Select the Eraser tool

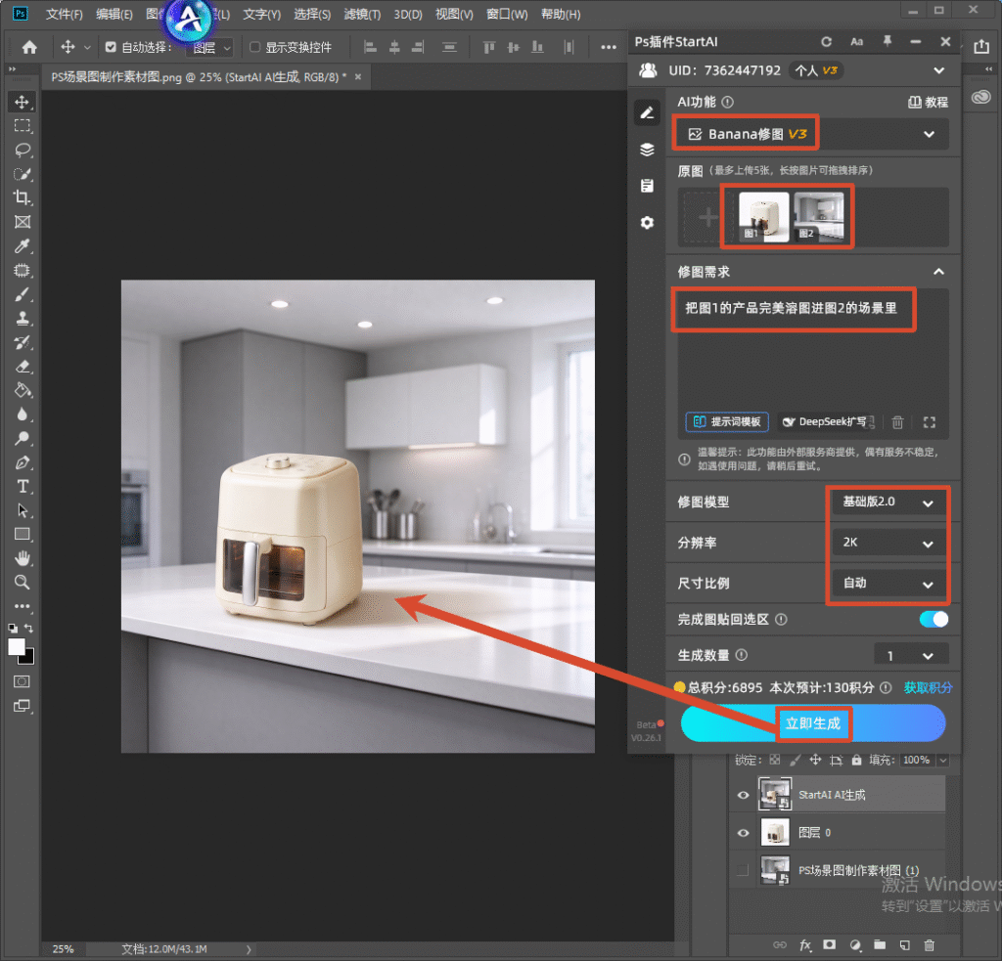(23, 367)
